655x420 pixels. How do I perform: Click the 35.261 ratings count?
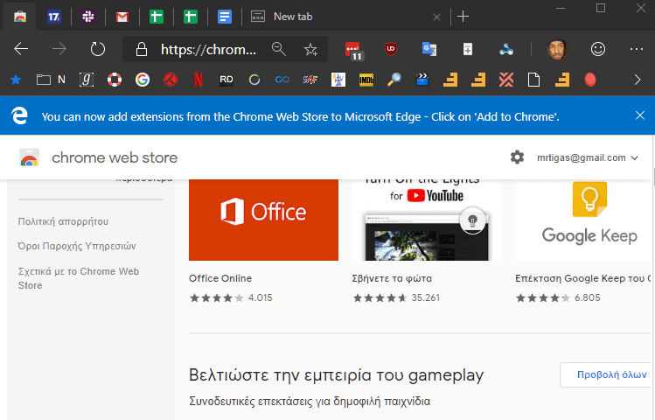pyautogui.click(x=426, y=298)
